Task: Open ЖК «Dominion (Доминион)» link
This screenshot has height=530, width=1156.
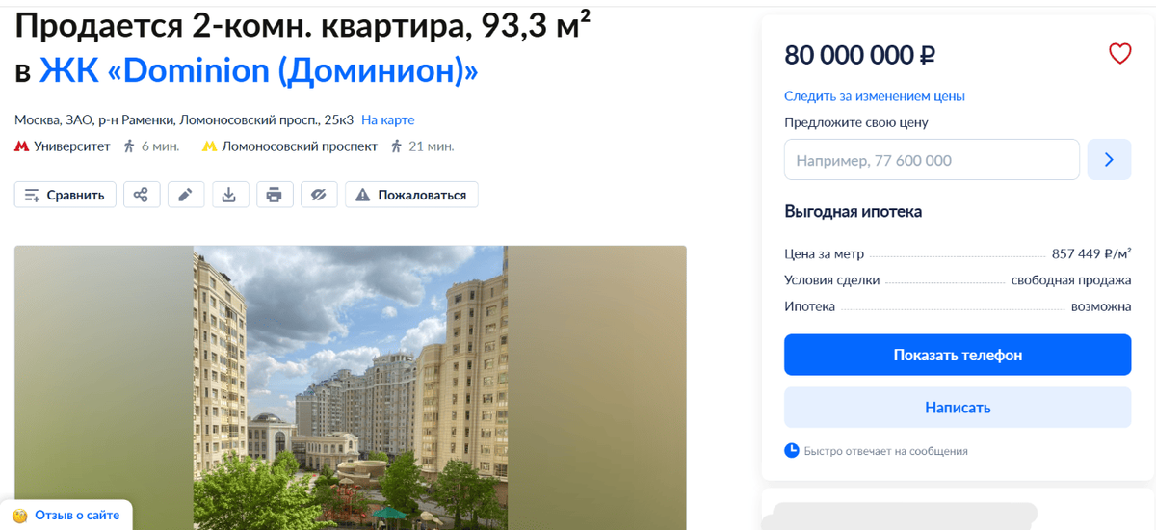Action: (x=258, y=70)
